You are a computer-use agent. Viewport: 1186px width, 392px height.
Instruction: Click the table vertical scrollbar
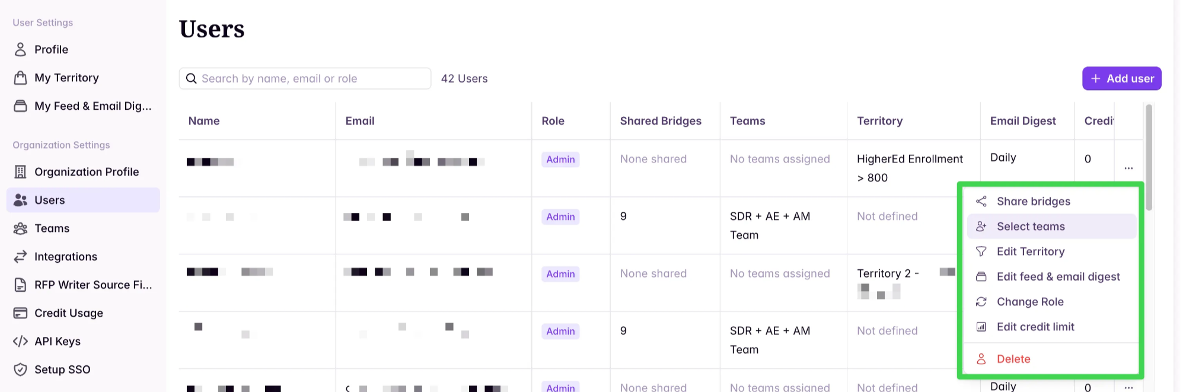pos(1149,157)
